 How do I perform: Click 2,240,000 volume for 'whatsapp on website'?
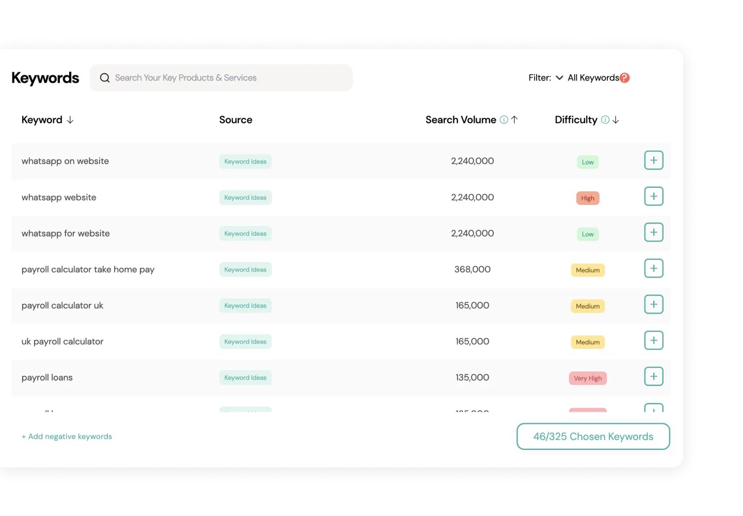473,161
